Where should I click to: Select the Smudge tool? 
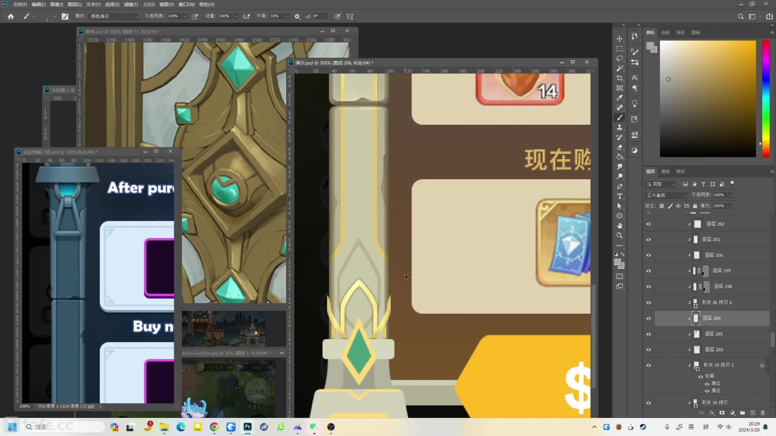[x=620, y=167]
